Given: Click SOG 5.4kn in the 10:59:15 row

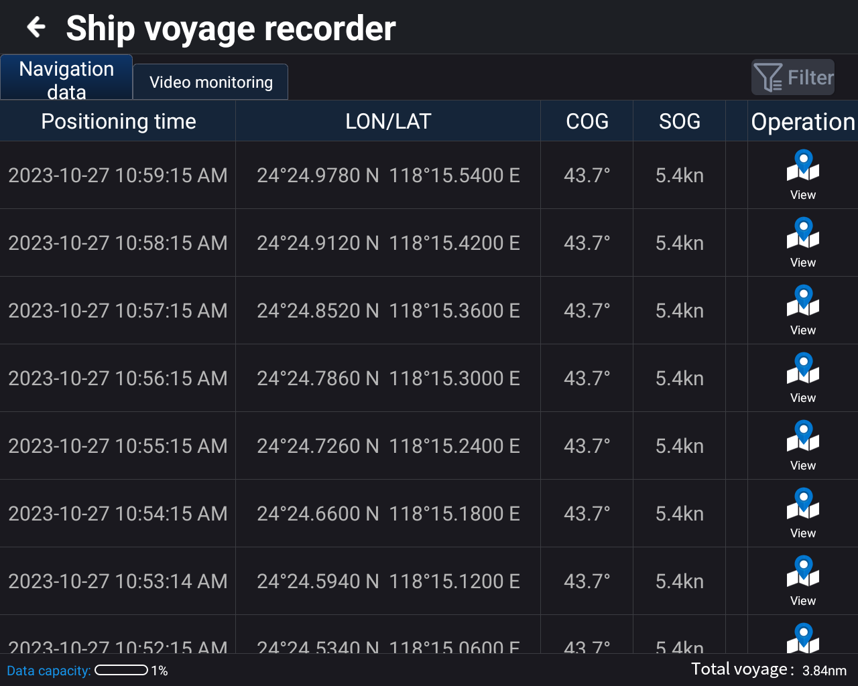Looking at the screenshot, I should point(680,176).
